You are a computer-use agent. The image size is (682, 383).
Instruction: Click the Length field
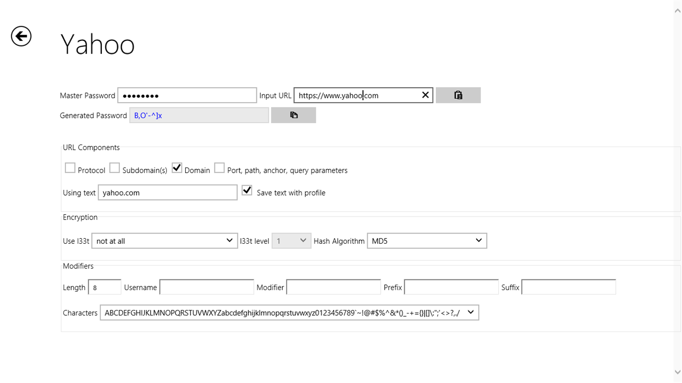[104, 287]
